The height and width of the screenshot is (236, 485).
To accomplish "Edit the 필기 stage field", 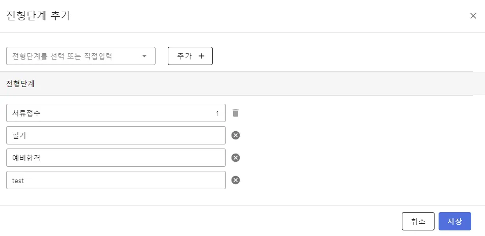I will tap(116, 135).
